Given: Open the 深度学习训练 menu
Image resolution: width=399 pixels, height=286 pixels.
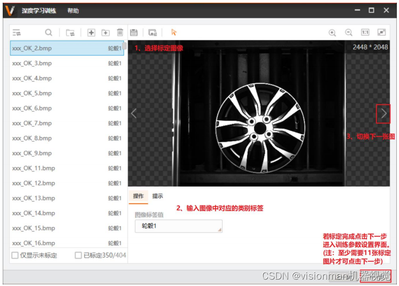Looking at the screenshot, I should pyautogui.click(x=39, y=11).
